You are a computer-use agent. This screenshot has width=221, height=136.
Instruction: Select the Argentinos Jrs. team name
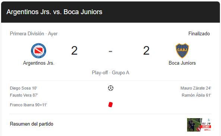tap(39, 63)
